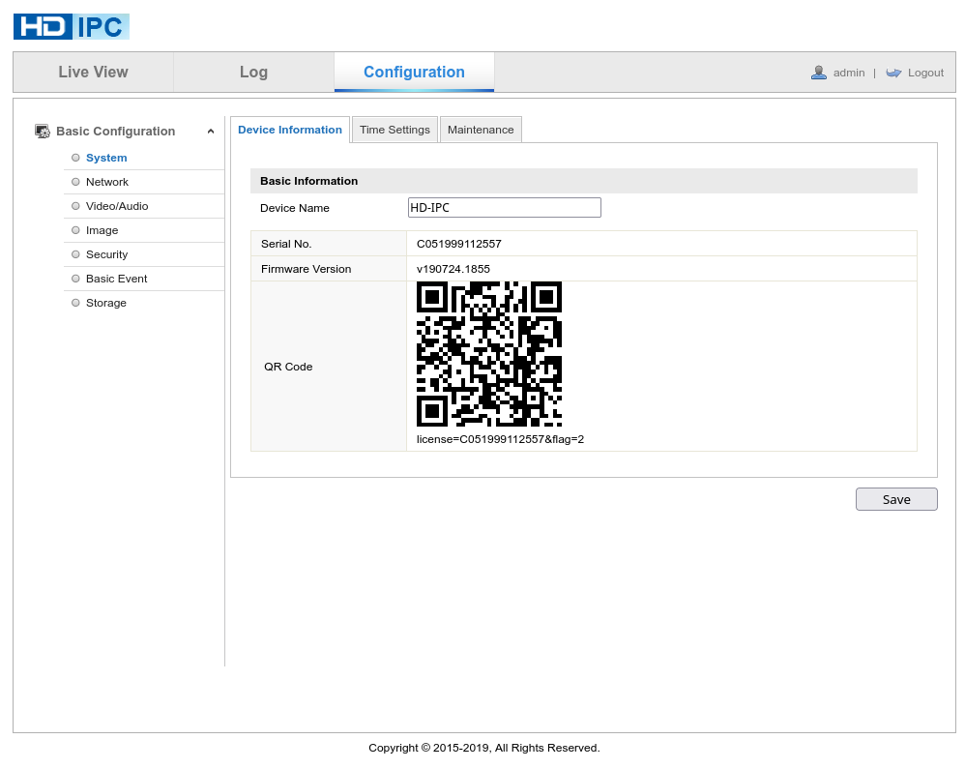Open Storage settings in the sidebar
The image size is (965, 769).
click(104, 302)
